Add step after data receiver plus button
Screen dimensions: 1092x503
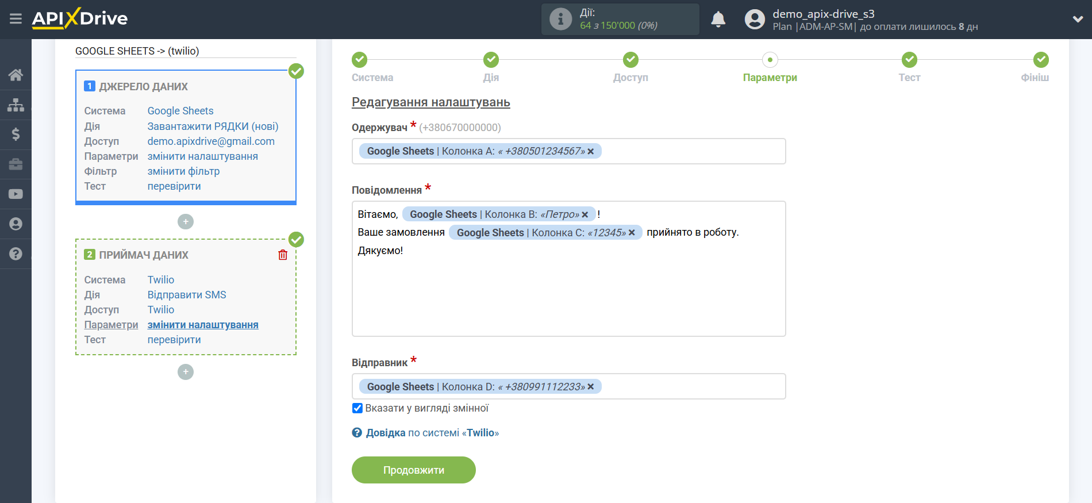[186, 372]
